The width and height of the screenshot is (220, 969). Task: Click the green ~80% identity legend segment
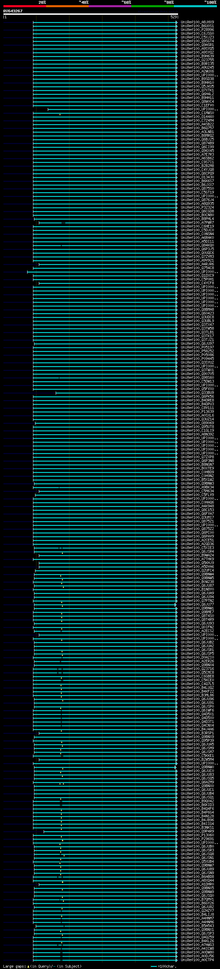[153, 6]
